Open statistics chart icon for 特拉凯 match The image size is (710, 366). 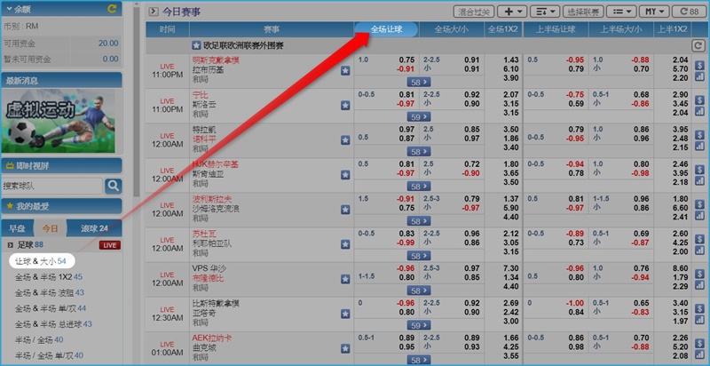click(x=699, y=147)
